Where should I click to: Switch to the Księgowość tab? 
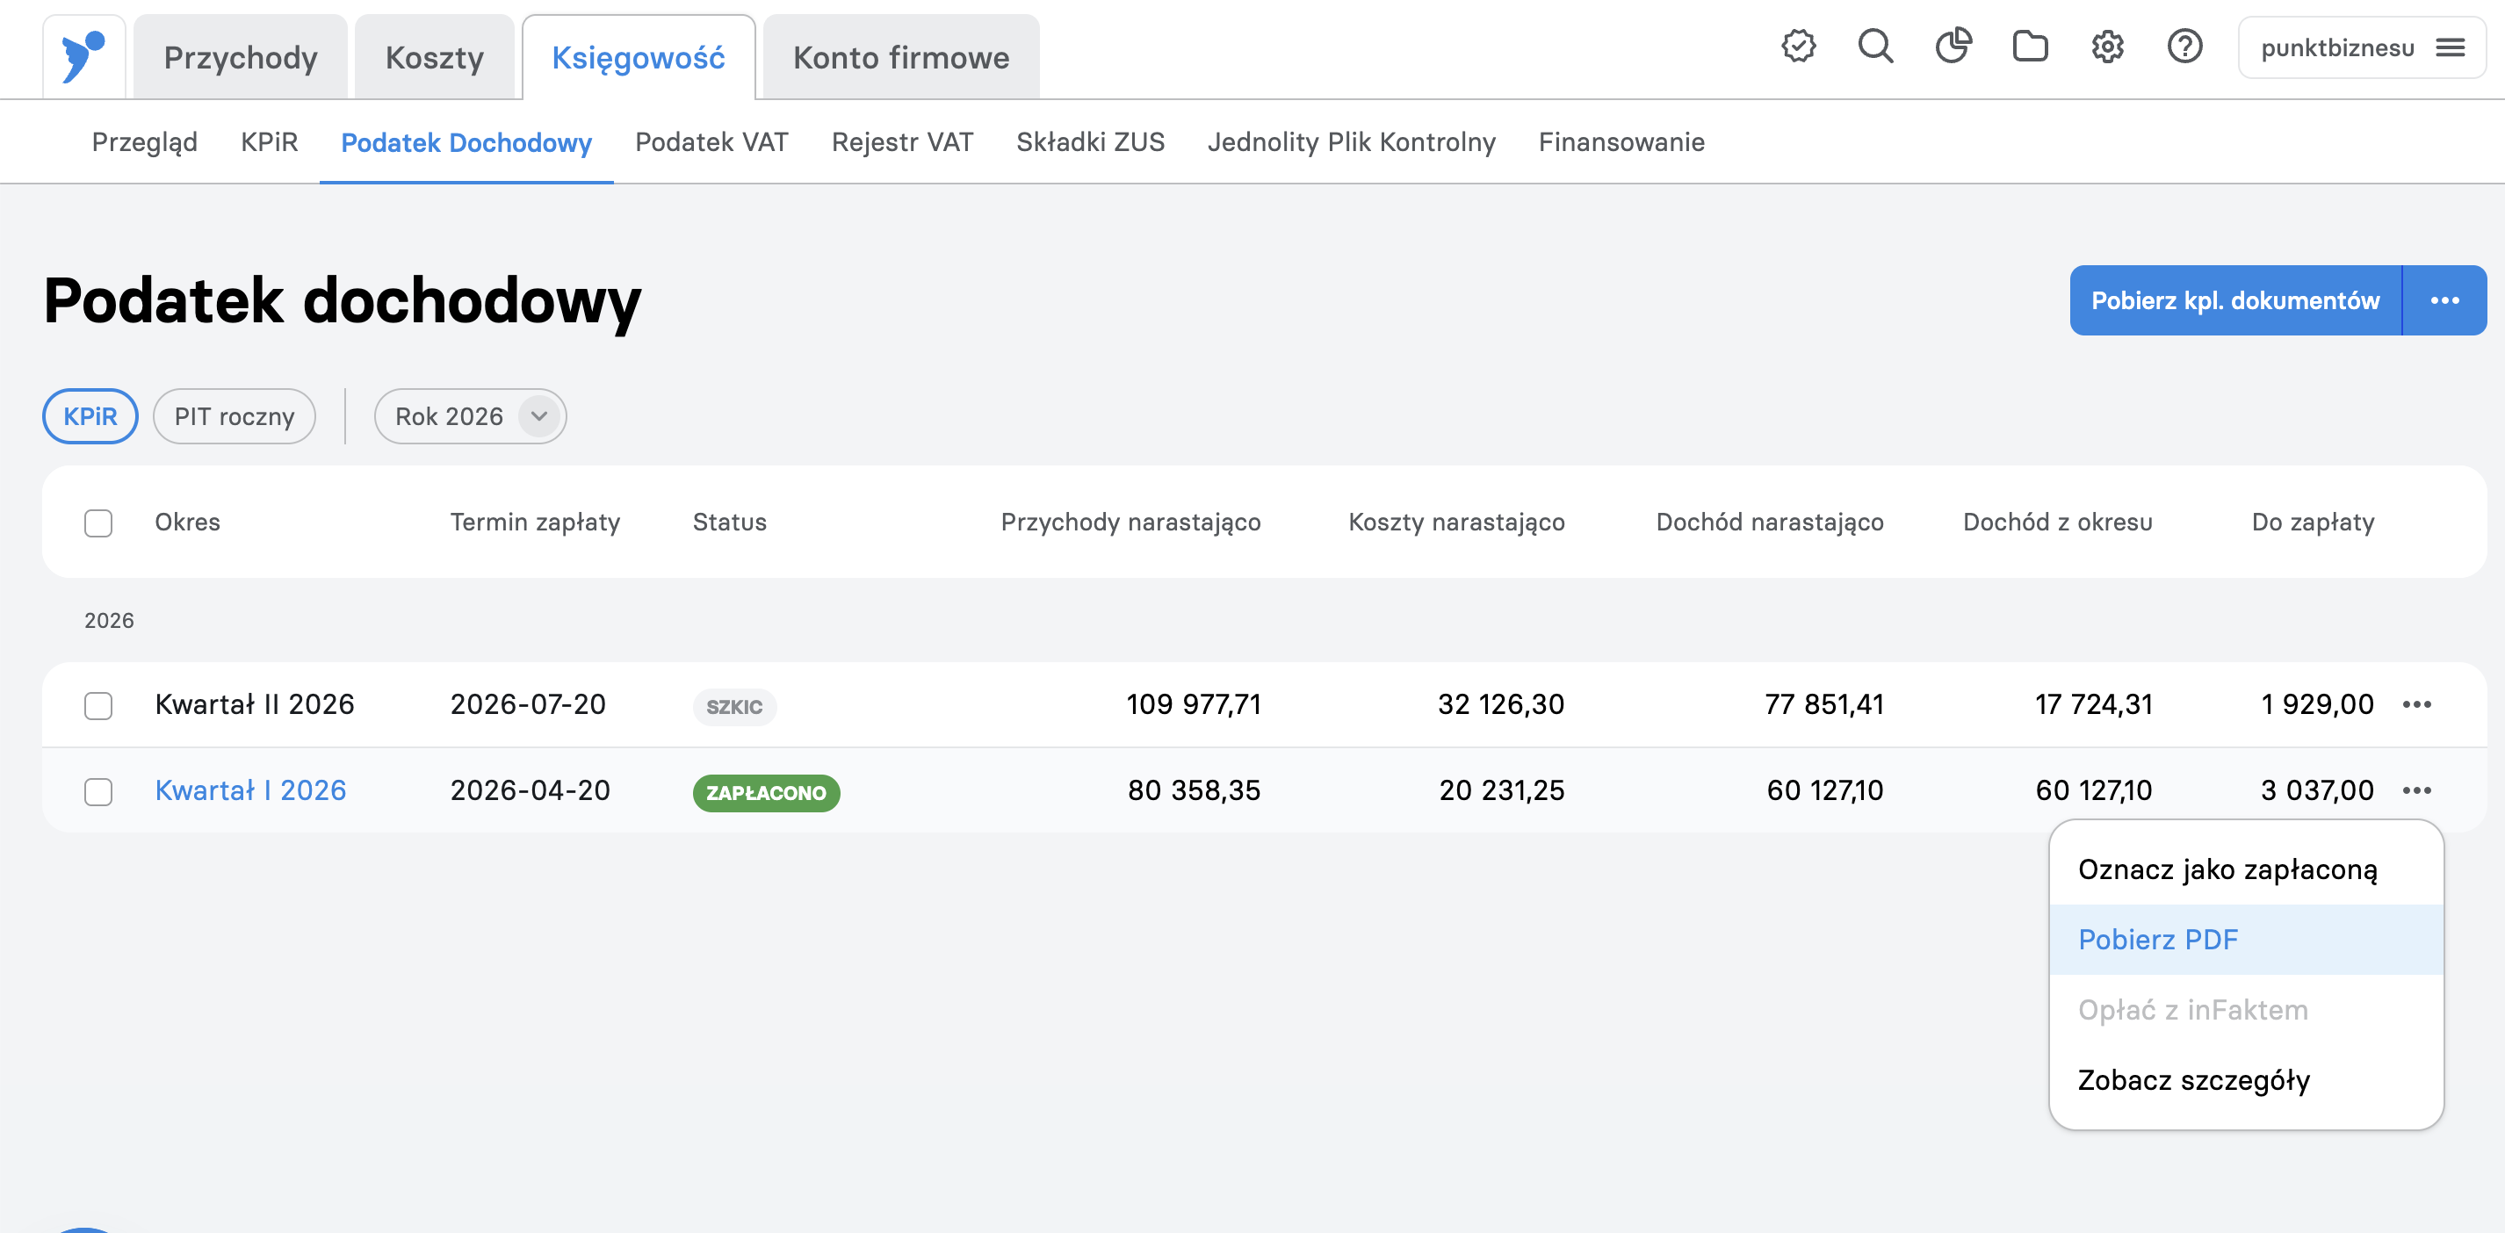click(x=639, y=57)
